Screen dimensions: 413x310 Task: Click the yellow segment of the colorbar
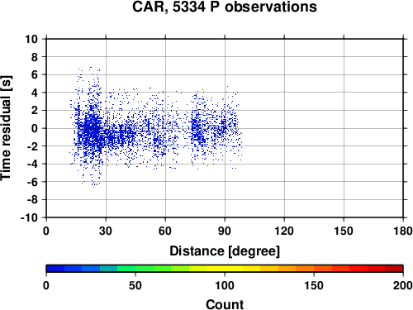225,269
